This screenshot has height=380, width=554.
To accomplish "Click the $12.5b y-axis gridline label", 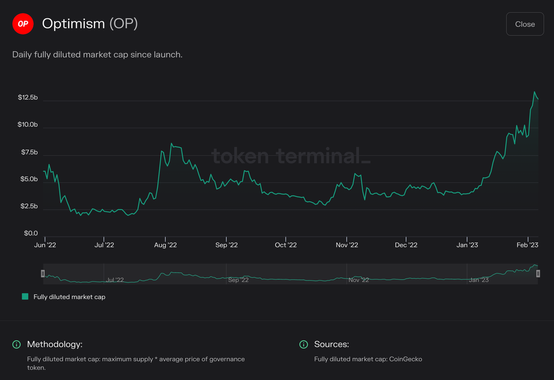I will point(28,97).
